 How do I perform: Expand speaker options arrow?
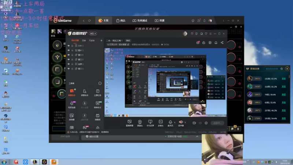[x=185, y=122]
